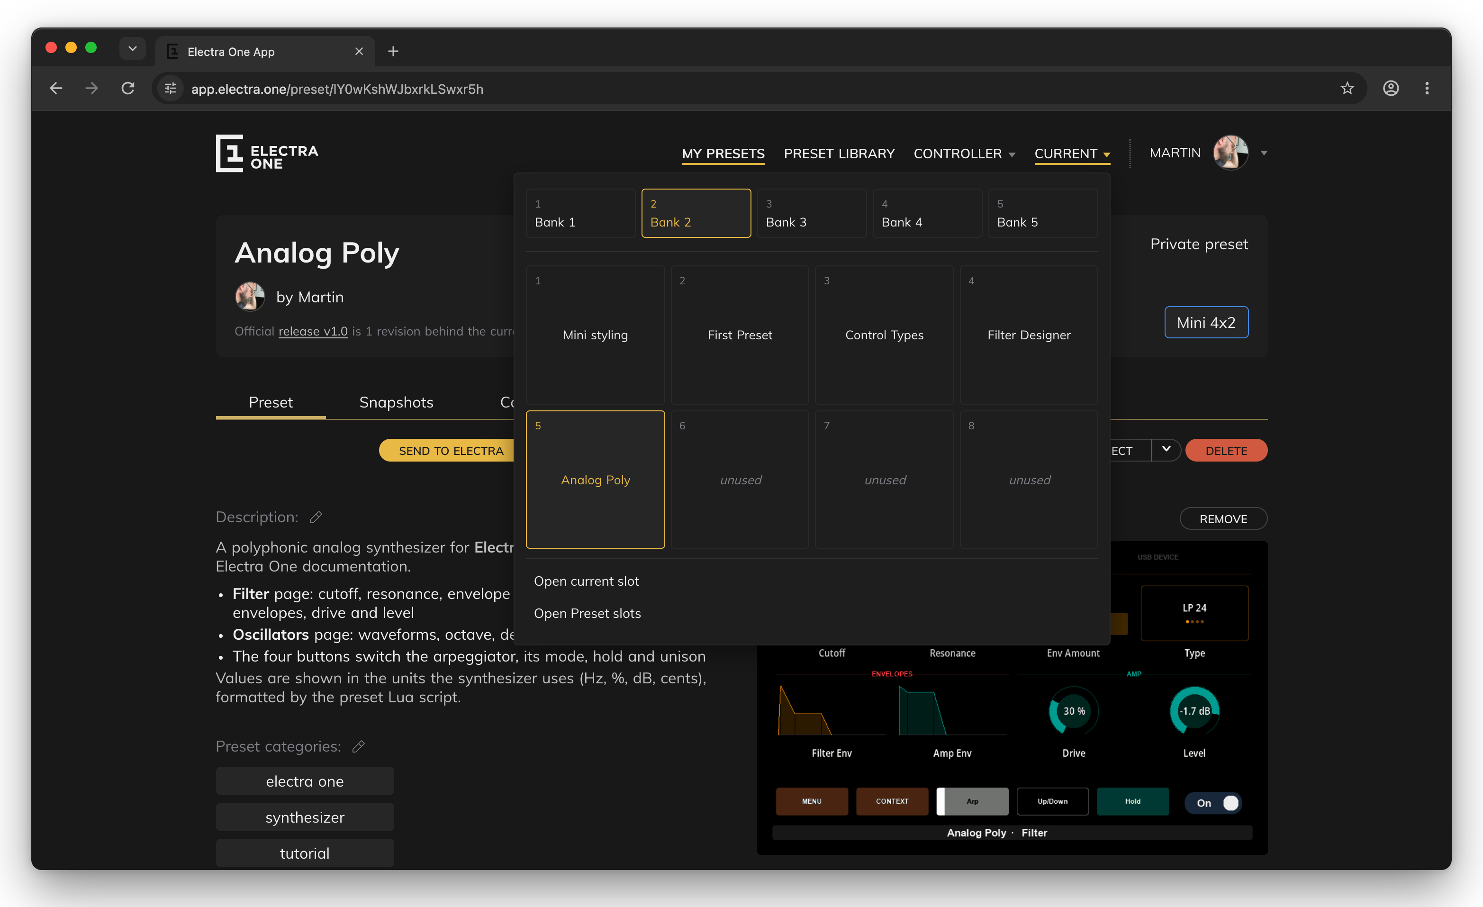Open Chrome three-dot menu

(x=1427, y=89)
